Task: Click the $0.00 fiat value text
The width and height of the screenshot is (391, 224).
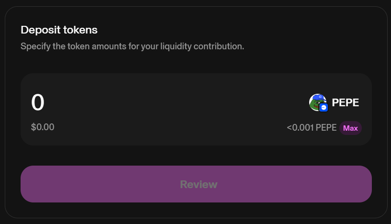Action: 43,127
